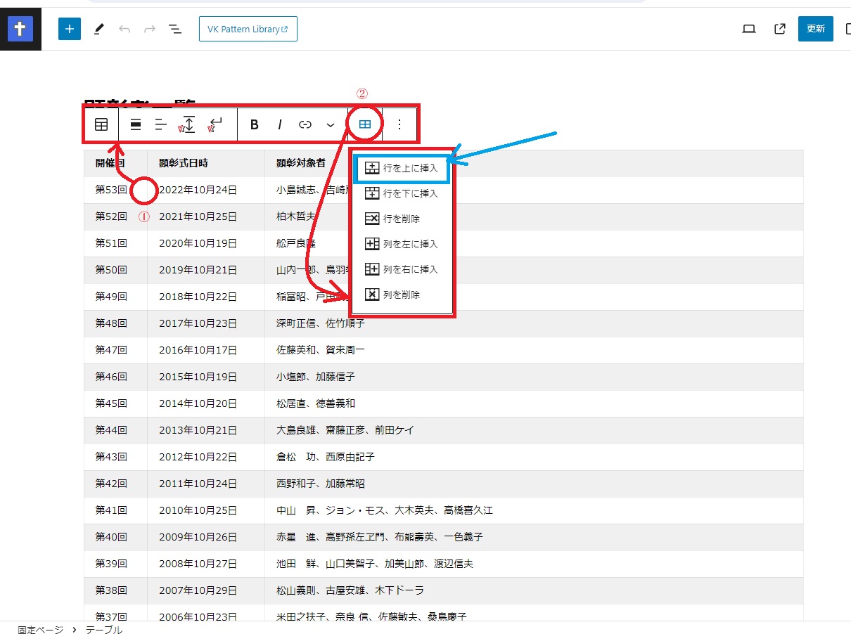This screenshot has width=851, height=634.
Task: Click the link icon in block toolbar
Action: 305,124
